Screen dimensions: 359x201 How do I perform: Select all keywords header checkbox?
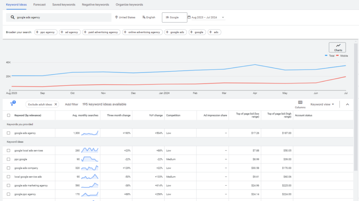[x=8, y=115]
